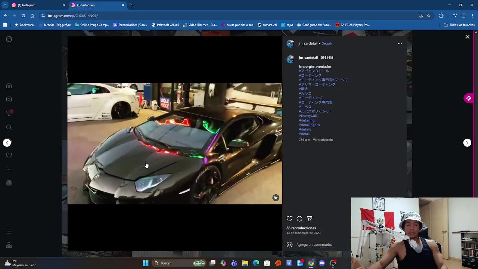Open Reels from the sidebar
The image size is (478, 269).
(9, 99)
